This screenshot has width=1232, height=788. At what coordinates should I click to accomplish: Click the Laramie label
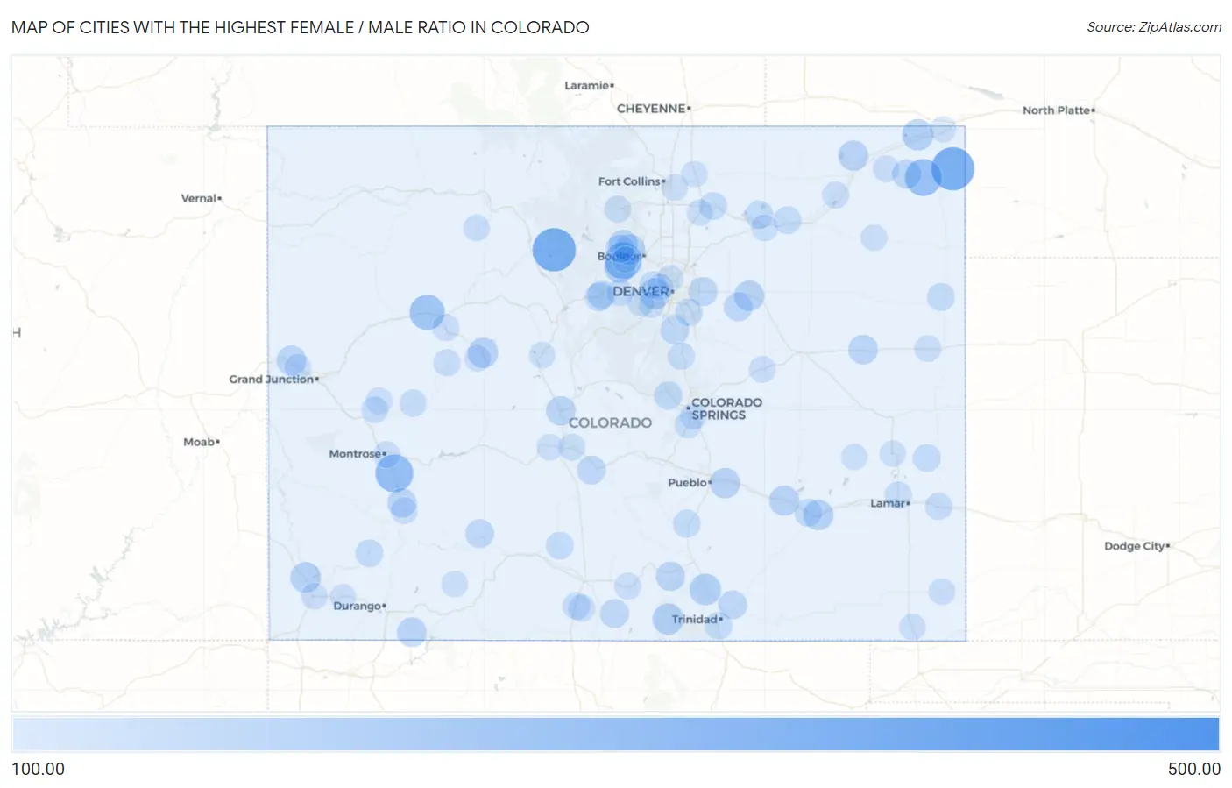click(587, 85)
